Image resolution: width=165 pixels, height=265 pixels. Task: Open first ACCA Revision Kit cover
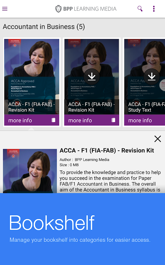[x=32, y=77]
